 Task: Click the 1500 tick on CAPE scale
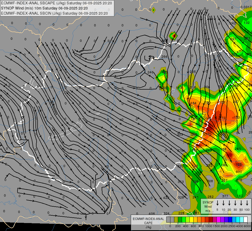[x=216, y=226]
